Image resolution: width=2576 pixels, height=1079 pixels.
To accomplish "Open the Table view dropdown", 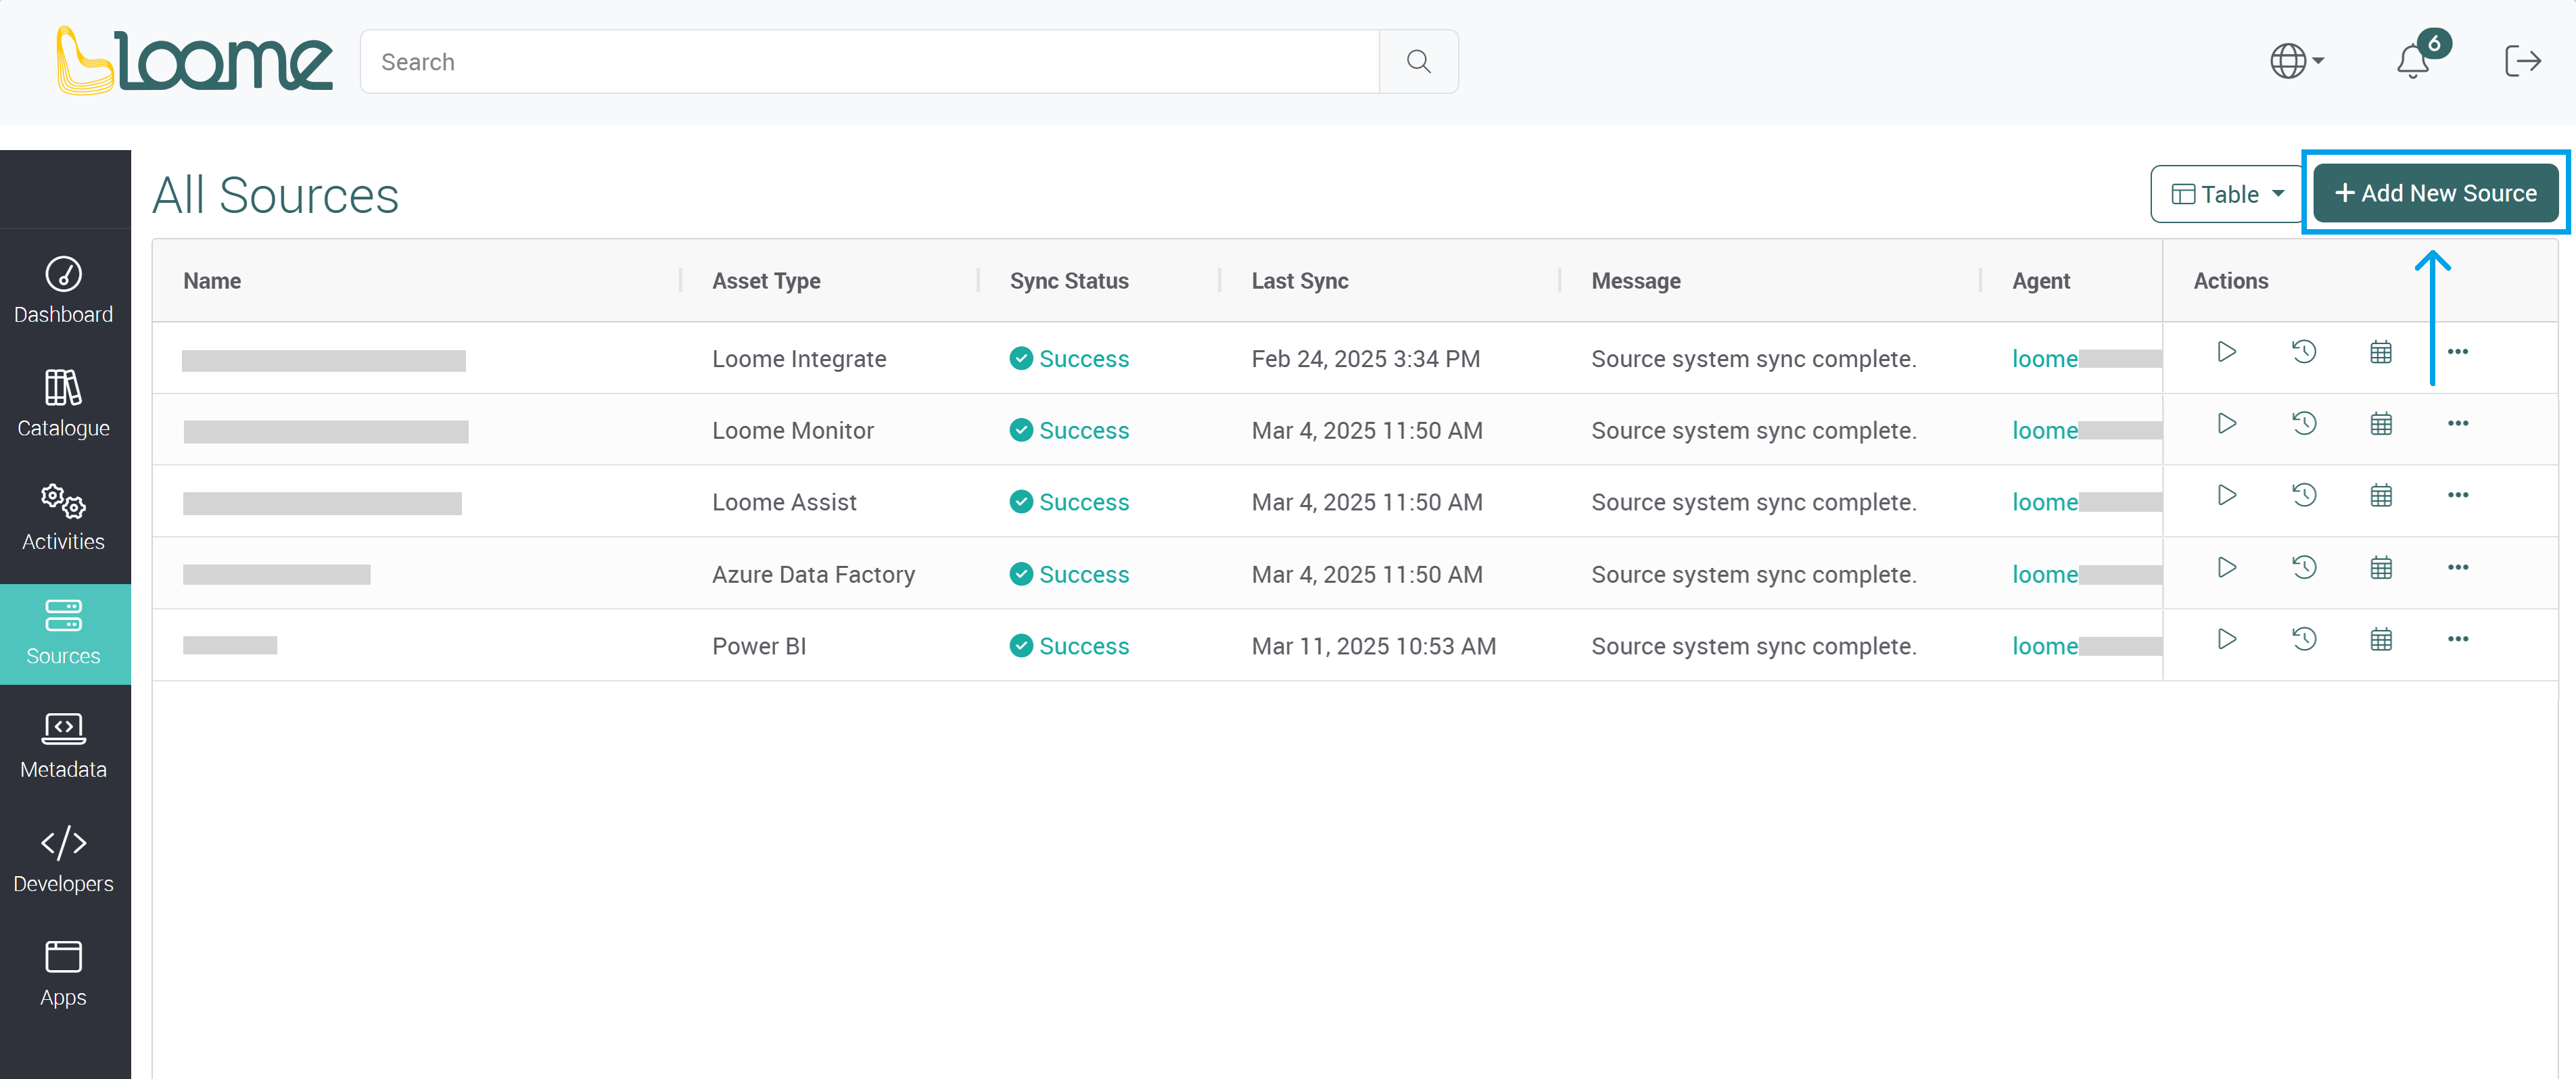I will pos(2227,194).
